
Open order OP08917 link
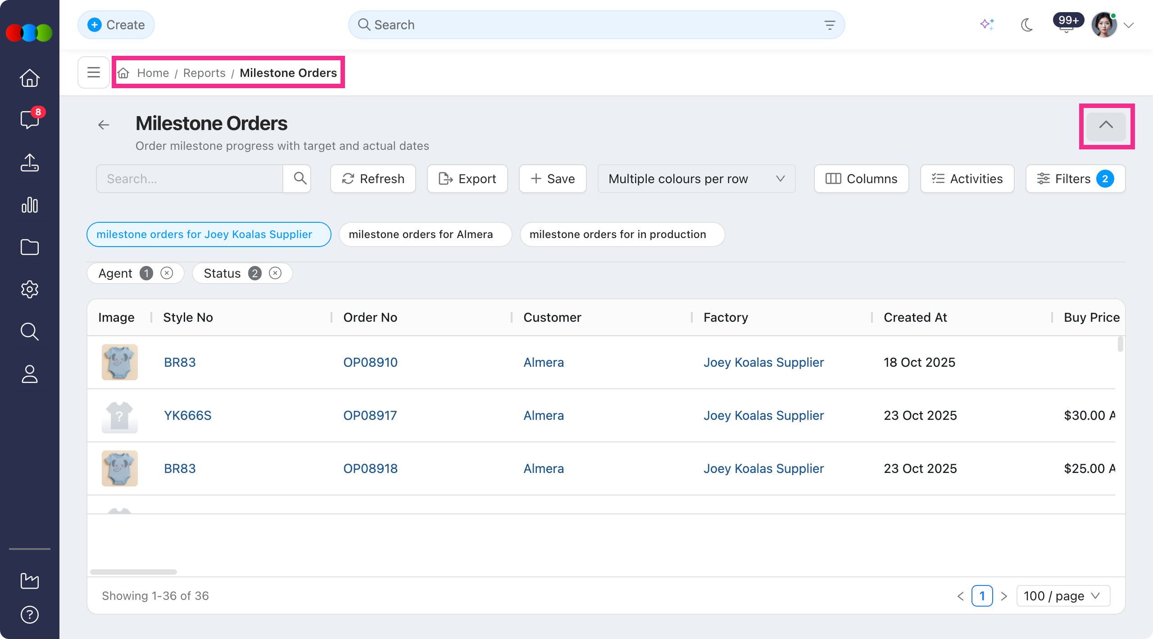(x=370, y=415)
